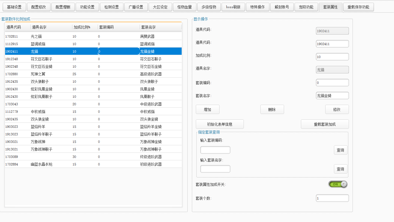Image resolution: width=394 pixels, height=222 pixels.
Task: Focus the 套装个数 input field
Action: tap(332, 198)
